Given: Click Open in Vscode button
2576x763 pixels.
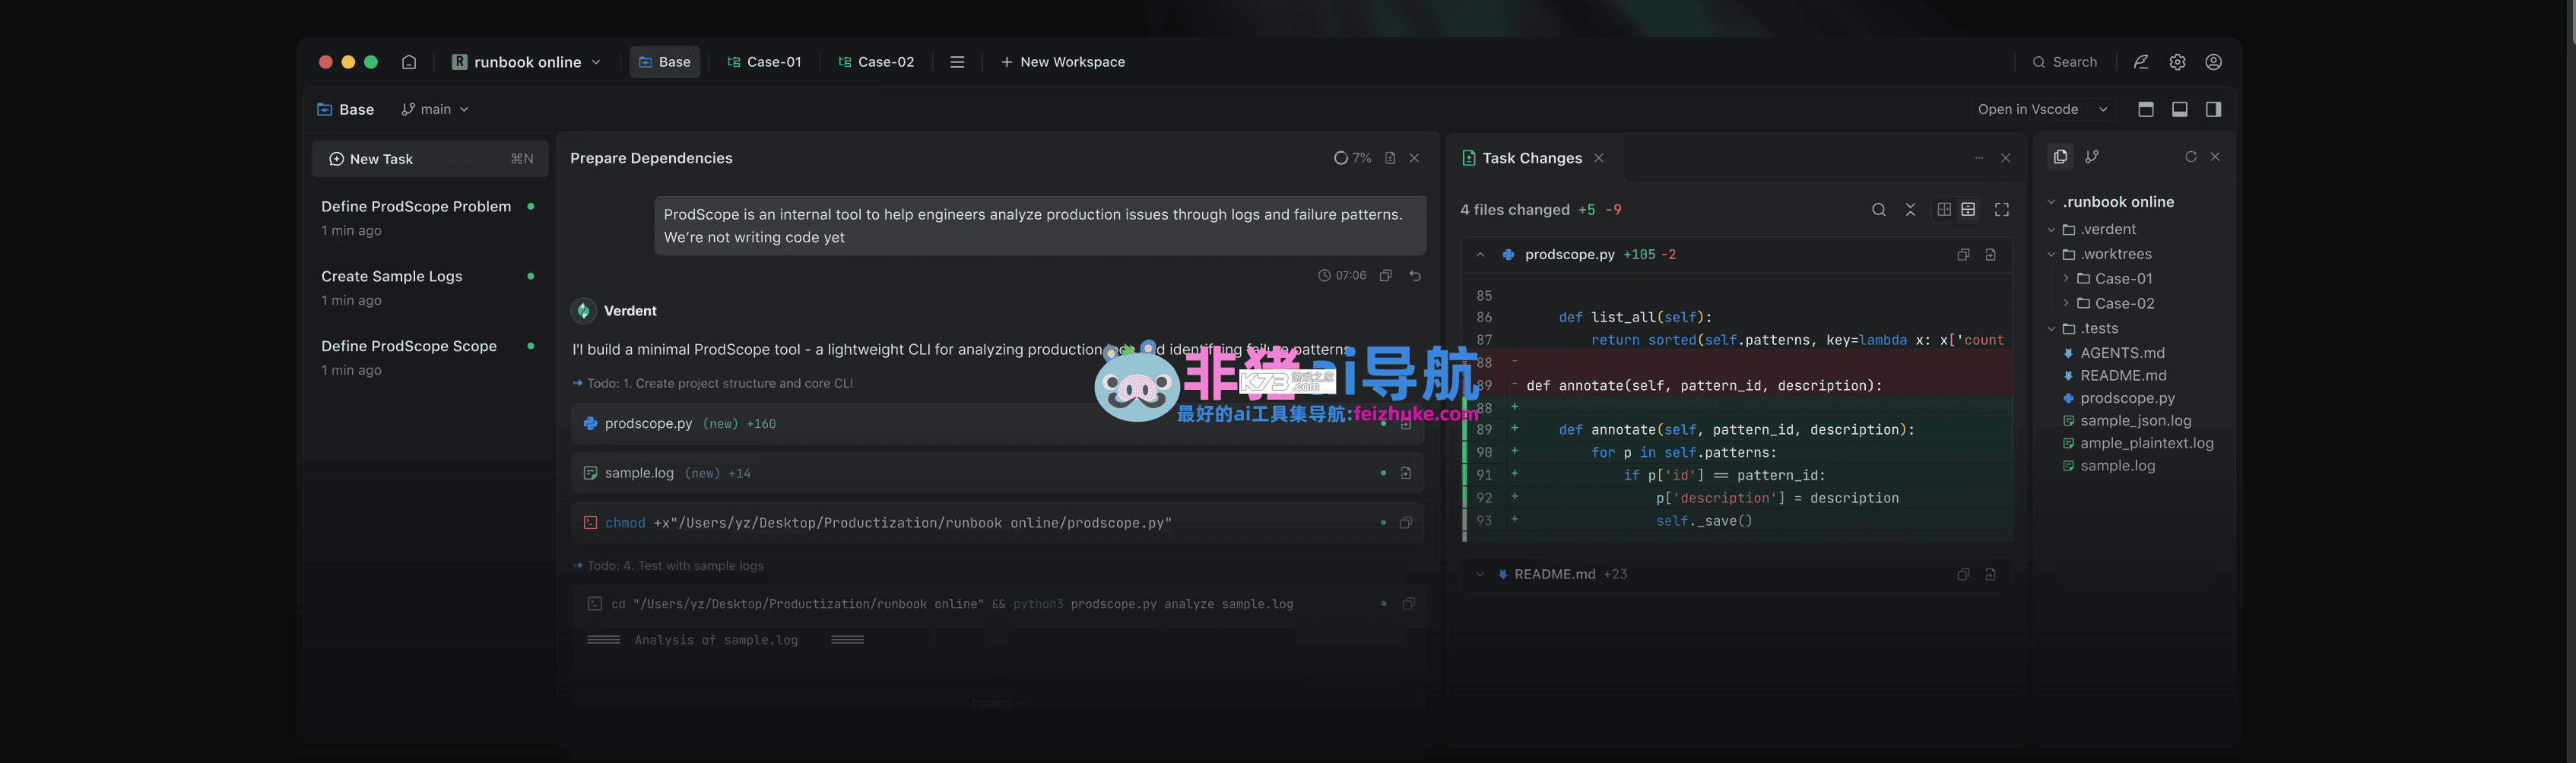Looking at the screenshot, I should coord(2028,109).
